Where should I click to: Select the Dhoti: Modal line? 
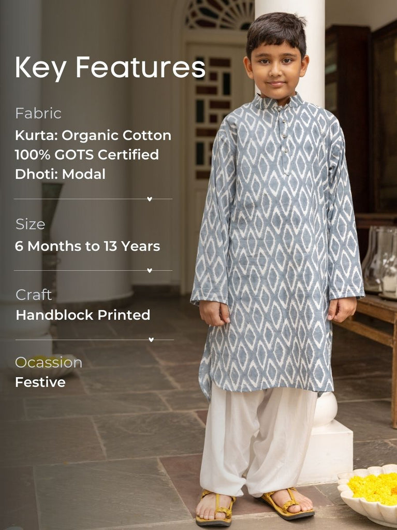(x=60, y=174)
